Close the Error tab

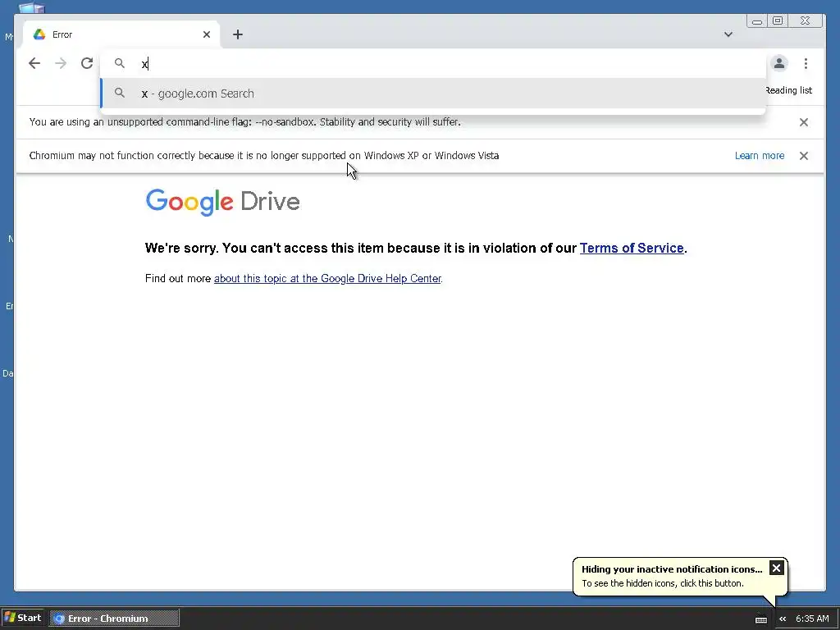pos(207,34)
